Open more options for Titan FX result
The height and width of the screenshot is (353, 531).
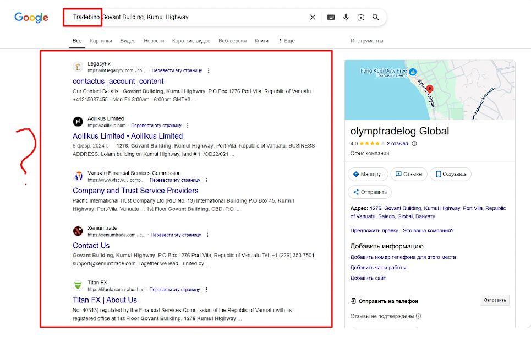(206, 290)
